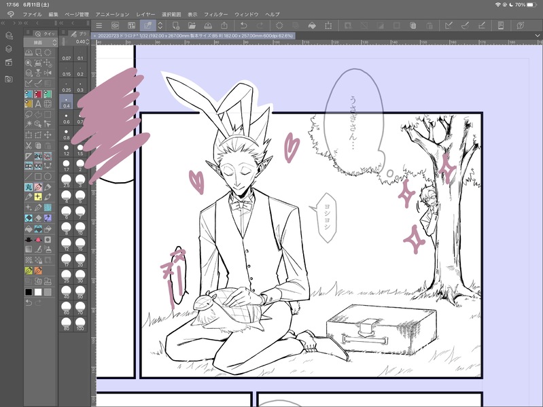543x407 pixels.
Task: Click the scale/rotate transform icon in command bar
Action: pyautogui.click(x=328, y=25)
